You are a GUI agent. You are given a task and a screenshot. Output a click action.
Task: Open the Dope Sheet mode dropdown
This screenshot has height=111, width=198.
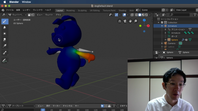[22, 106]
